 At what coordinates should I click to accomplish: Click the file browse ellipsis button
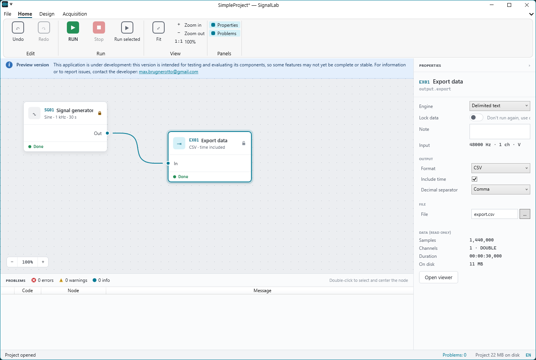pyautogui.click(x=525, y=214)
